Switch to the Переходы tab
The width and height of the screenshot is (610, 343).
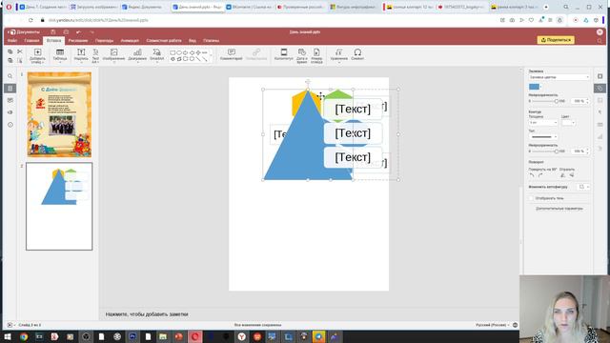point(104,40)
